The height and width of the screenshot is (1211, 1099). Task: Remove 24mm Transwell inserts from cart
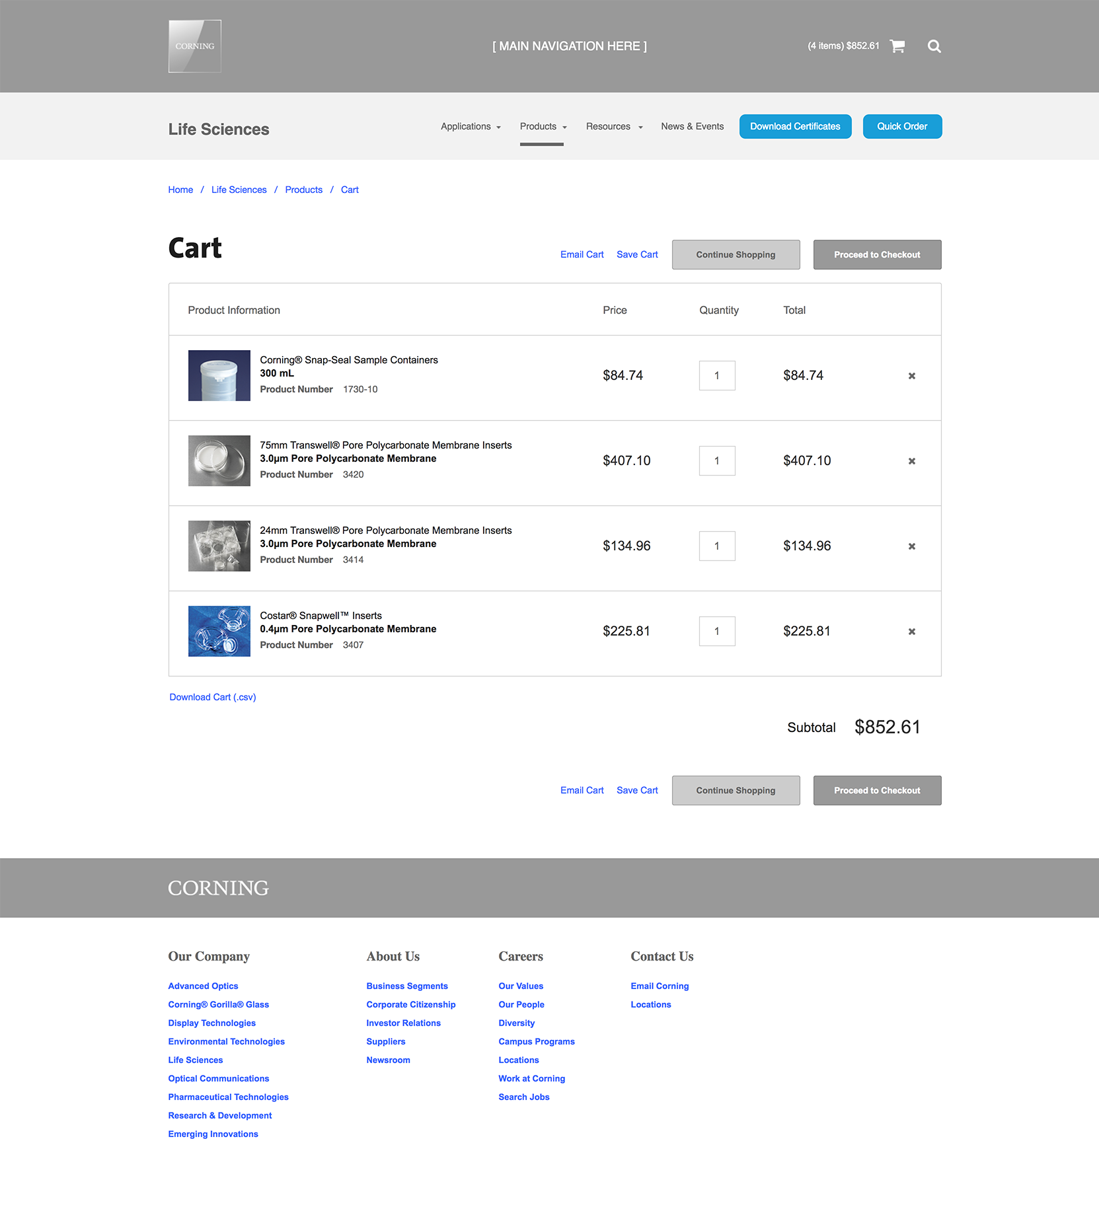(x=911, y=546)
